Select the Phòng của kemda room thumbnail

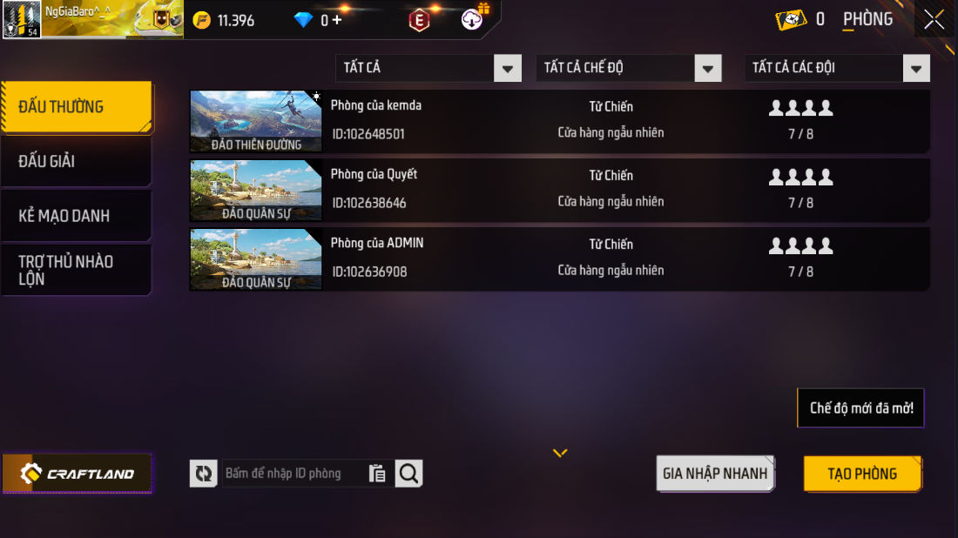click(x=256, y=121)
